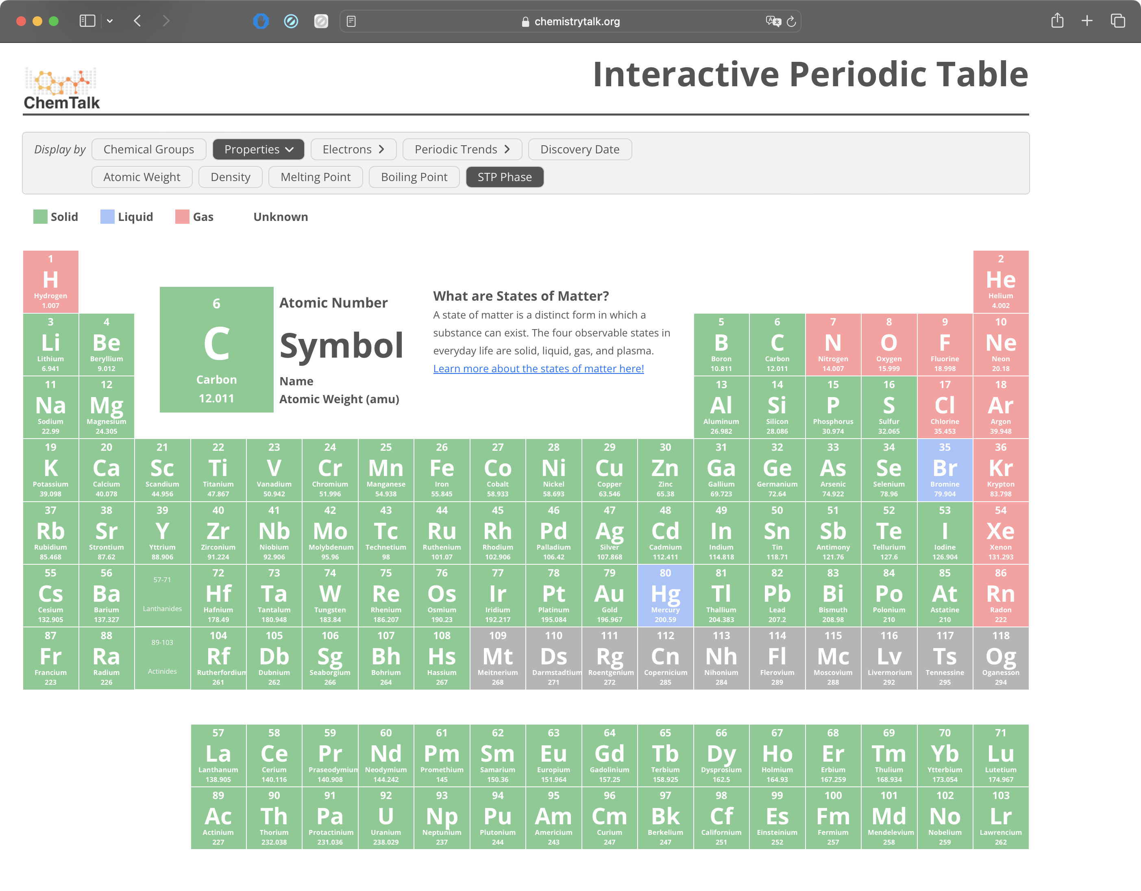Viewport: 1141px width, 891px height.
Task: Select the Lithium element tile
Action: coord(51,345)
